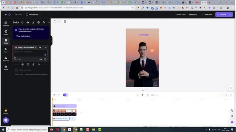
Task: Skip to next scene
Action: [x=148, y=95]
